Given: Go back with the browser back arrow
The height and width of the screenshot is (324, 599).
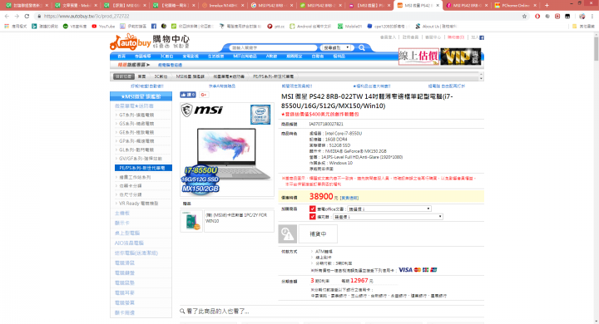Looking at the screenshot, I should tap(7, 16).
